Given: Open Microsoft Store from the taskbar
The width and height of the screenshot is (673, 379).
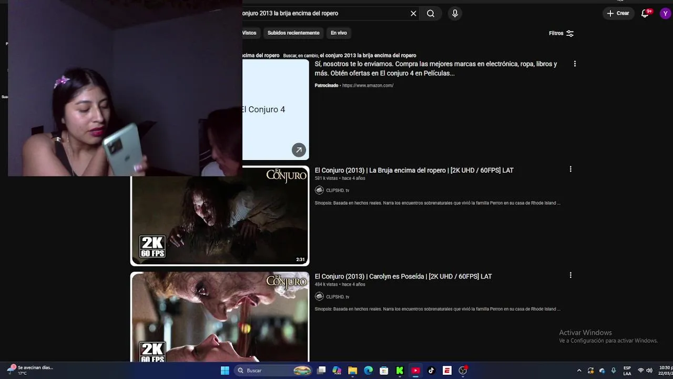Looking at the screenshot, I should [x=384, y=371].
